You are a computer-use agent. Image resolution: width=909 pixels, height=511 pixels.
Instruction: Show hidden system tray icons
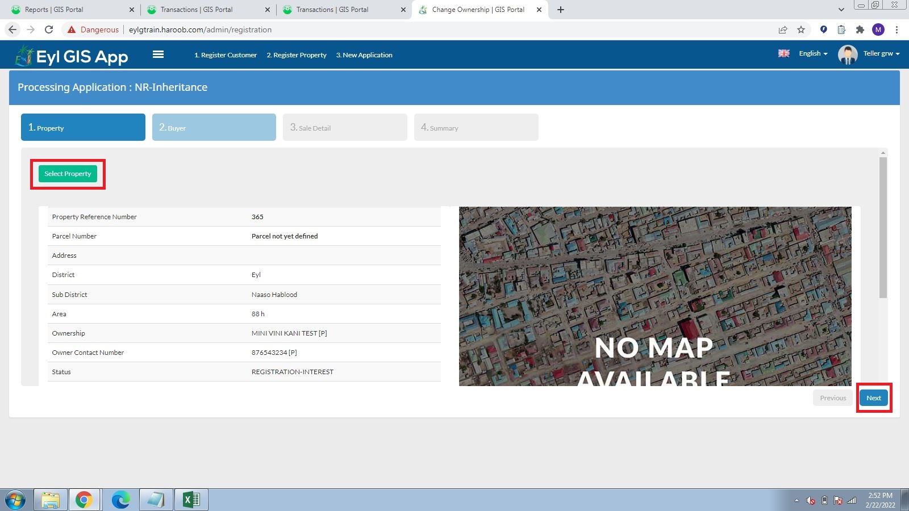point(797,500)
